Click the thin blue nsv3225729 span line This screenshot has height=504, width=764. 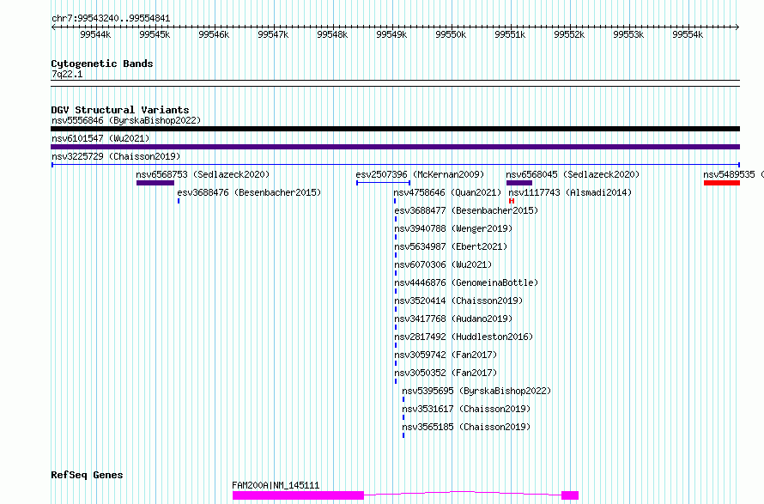coord(395,165)
